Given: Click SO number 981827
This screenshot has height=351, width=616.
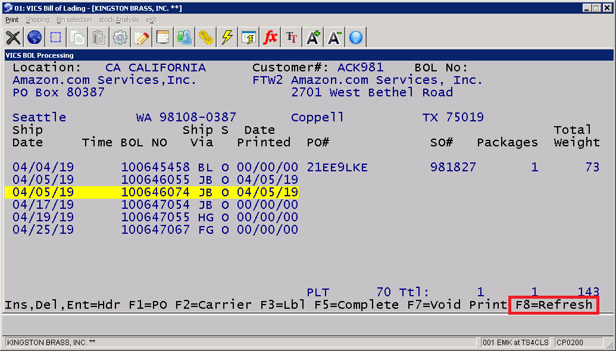Looking at the screenshot, I should pyautogui.click(x=453, y=167).
